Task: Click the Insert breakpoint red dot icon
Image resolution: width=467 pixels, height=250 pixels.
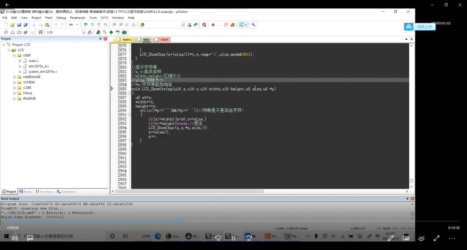Action: tap(213, 25)
